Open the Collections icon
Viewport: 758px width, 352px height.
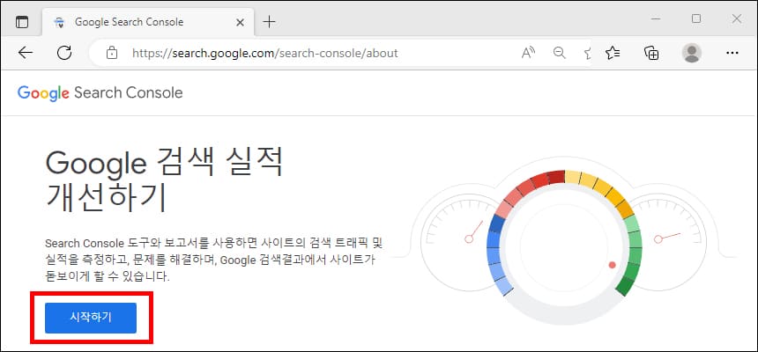click(651, 53)
